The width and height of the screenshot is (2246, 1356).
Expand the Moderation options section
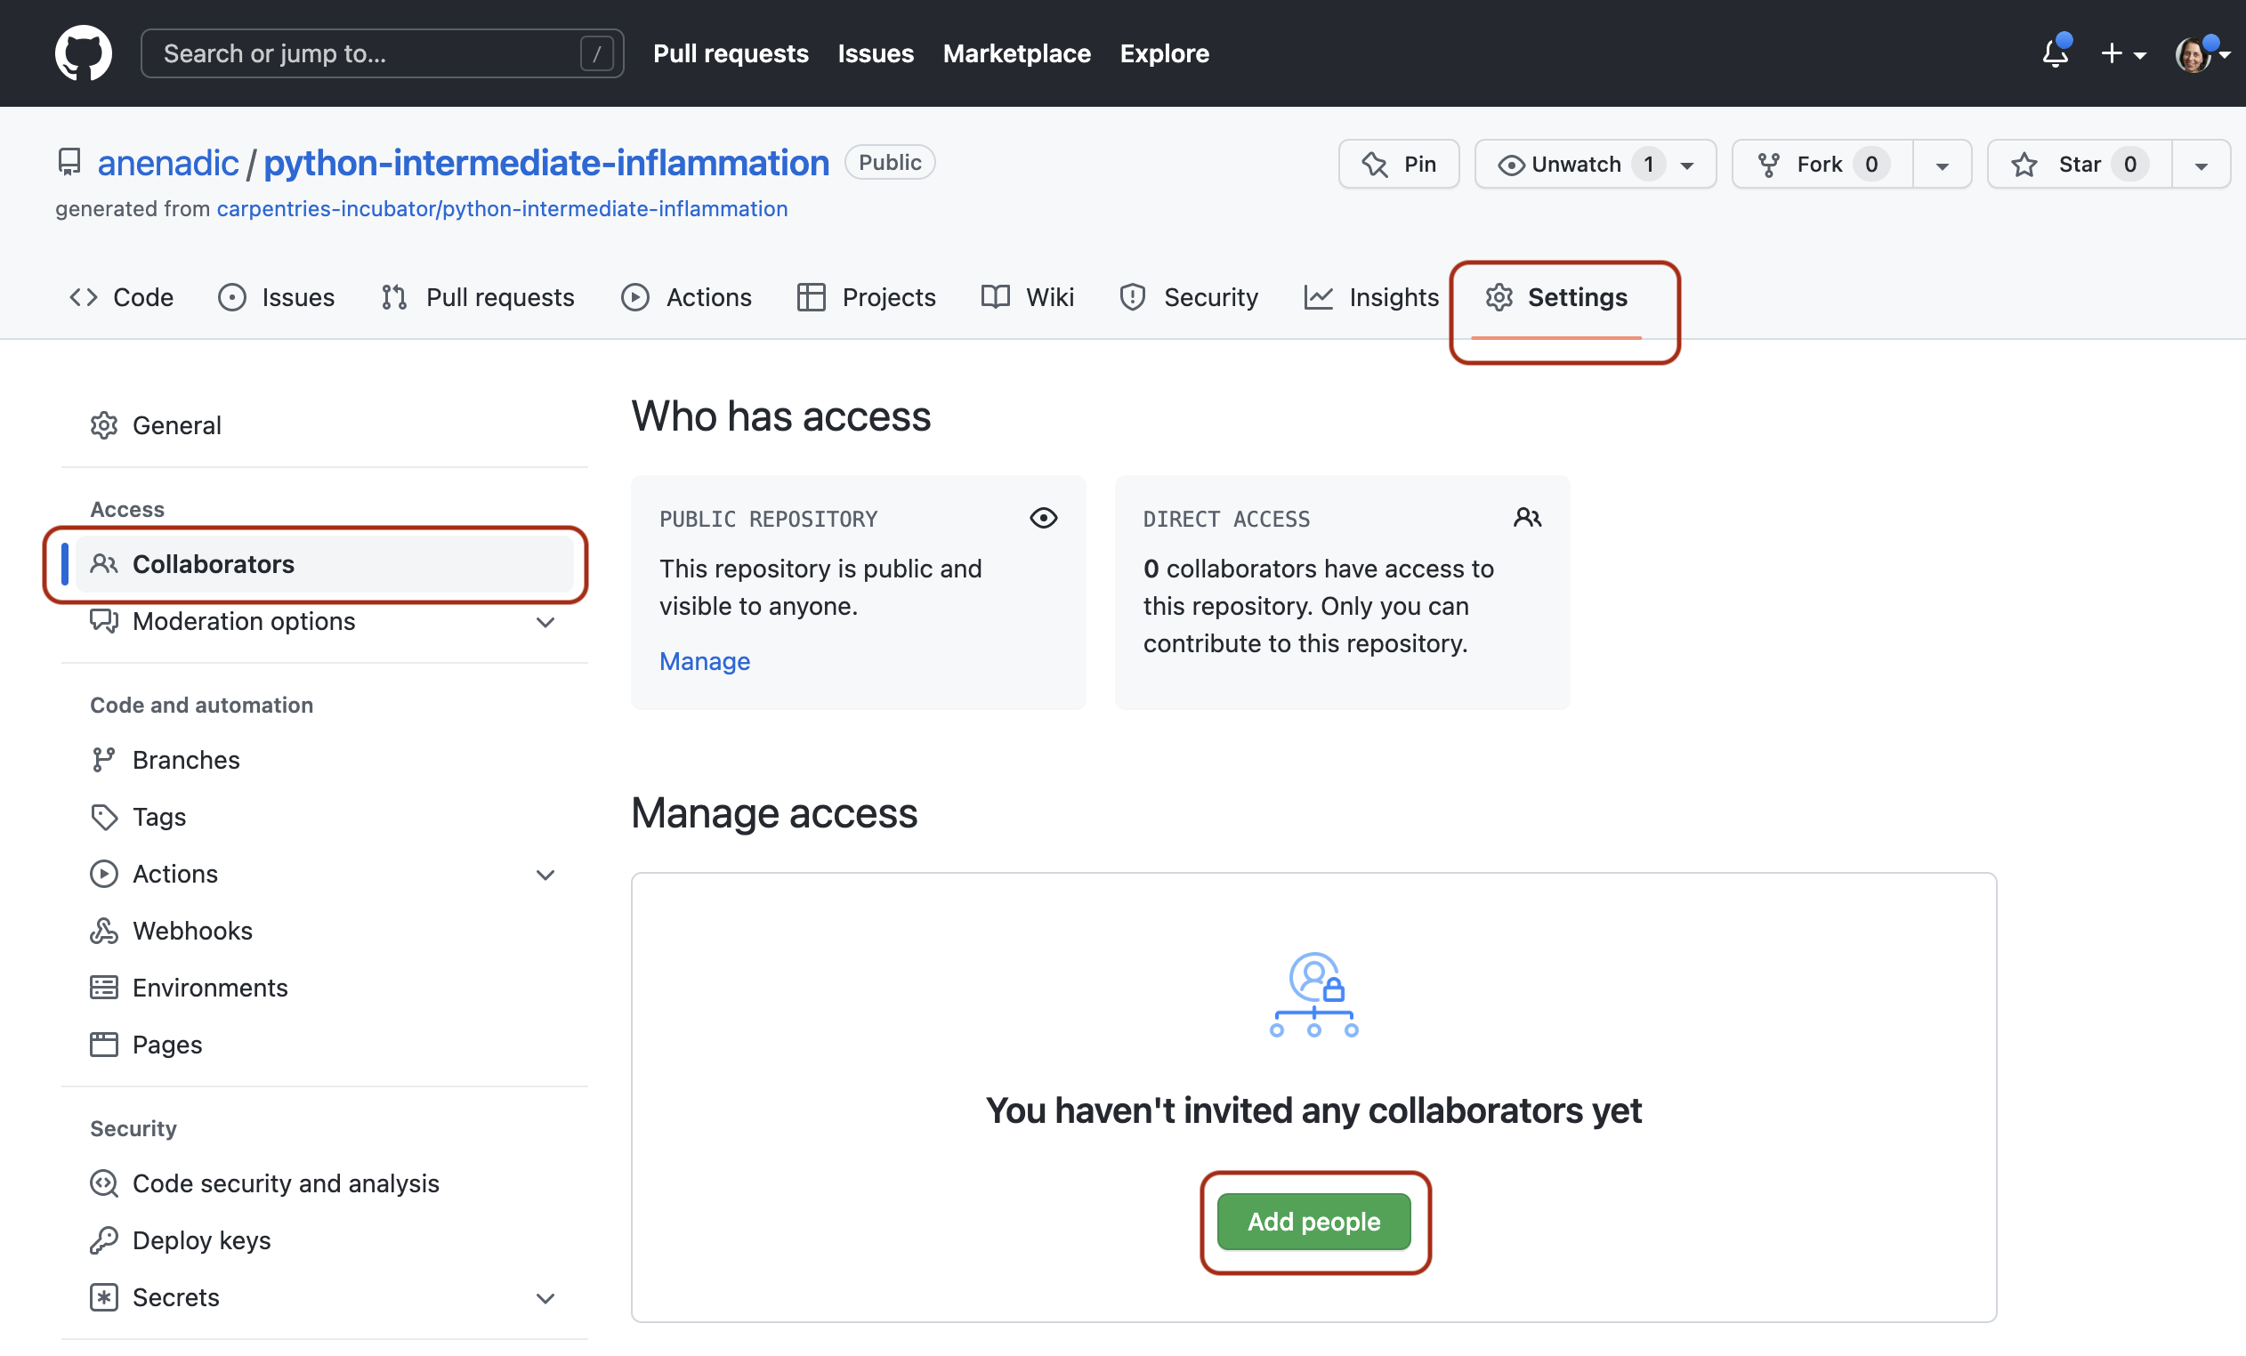point(545,623)
